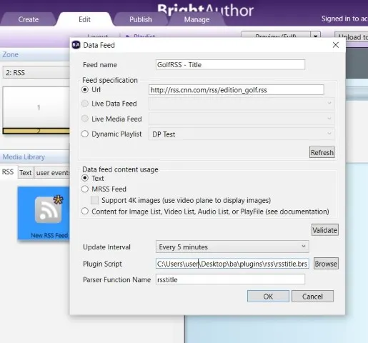The image size is (368, 343).
Task: Click the New RSS Feed icon
Action: pyautogui.click(x=49, y=210)
